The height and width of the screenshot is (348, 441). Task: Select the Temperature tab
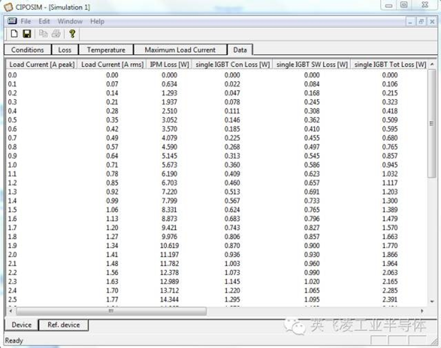(x=106, y=50)
